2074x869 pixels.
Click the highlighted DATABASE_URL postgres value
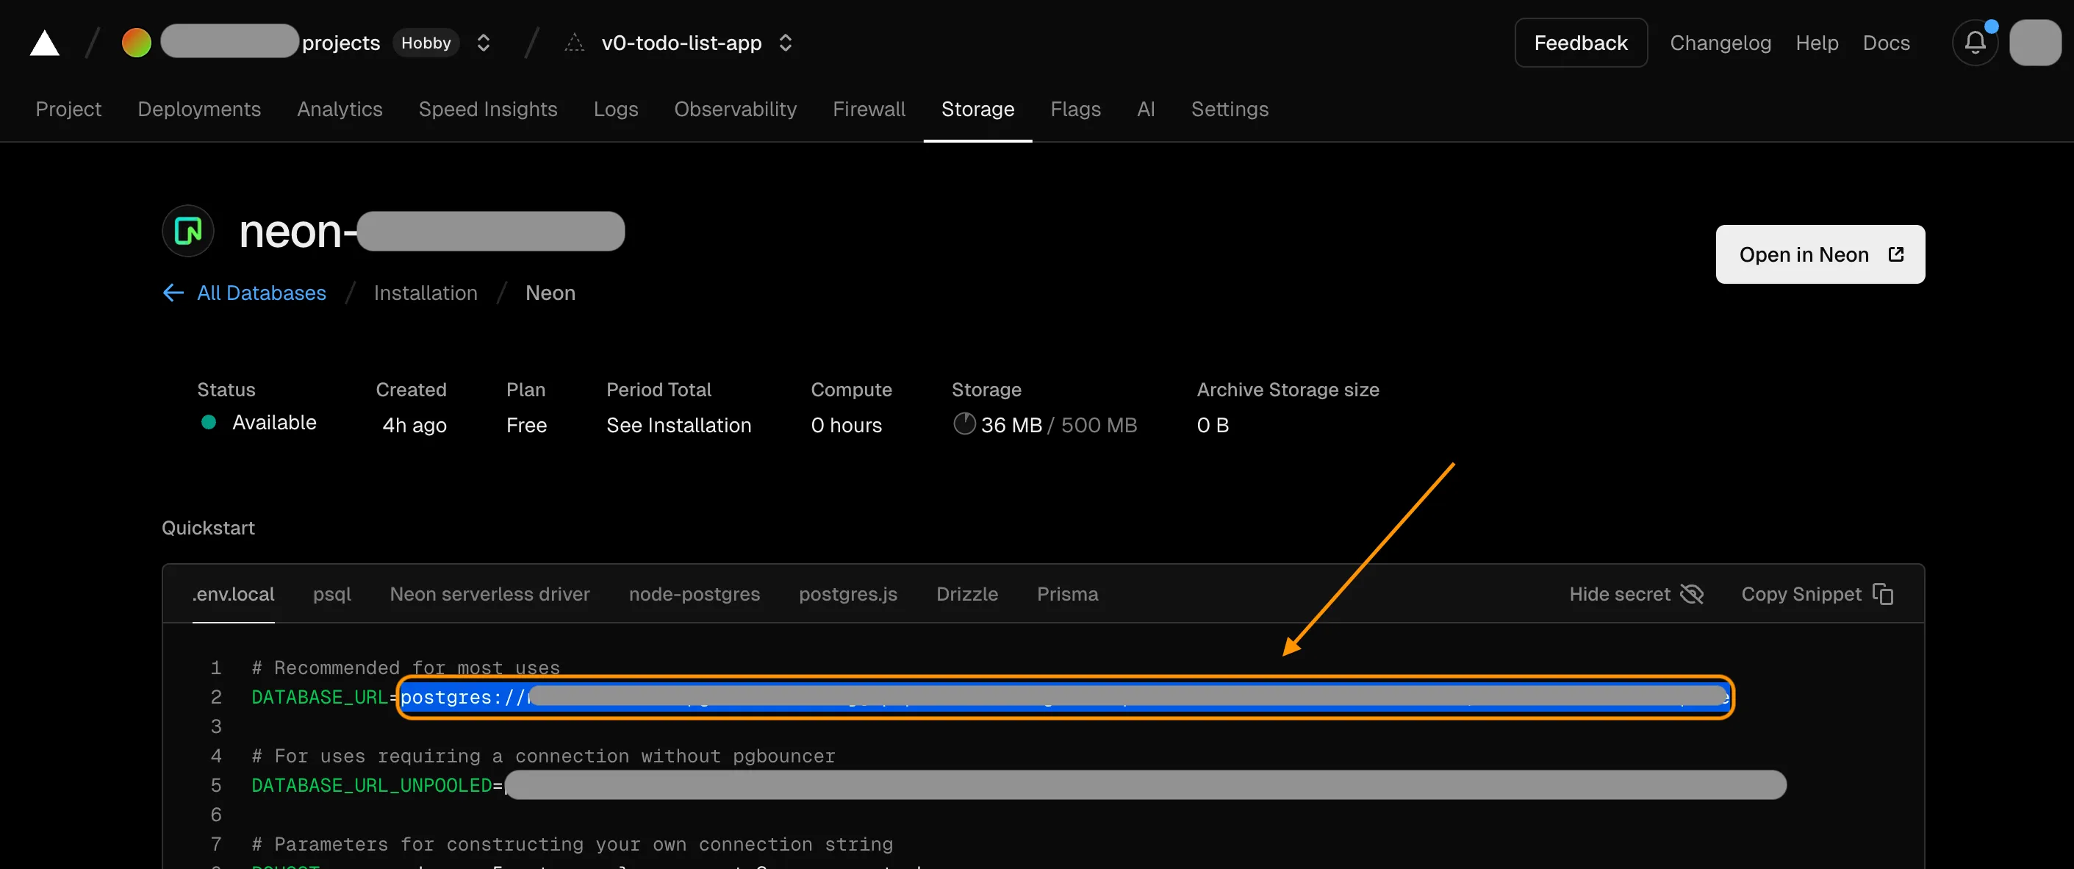1063,697
